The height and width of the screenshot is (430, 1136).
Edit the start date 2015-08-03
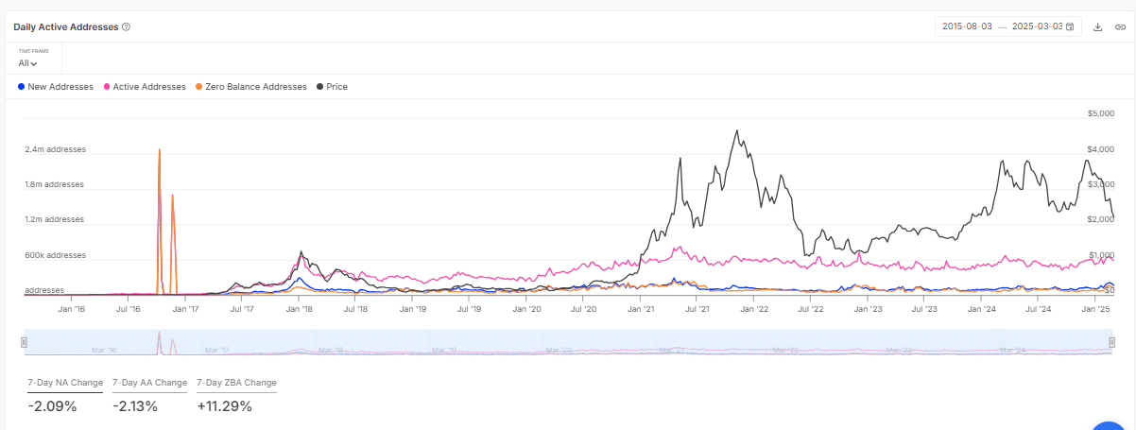point(967,27)
